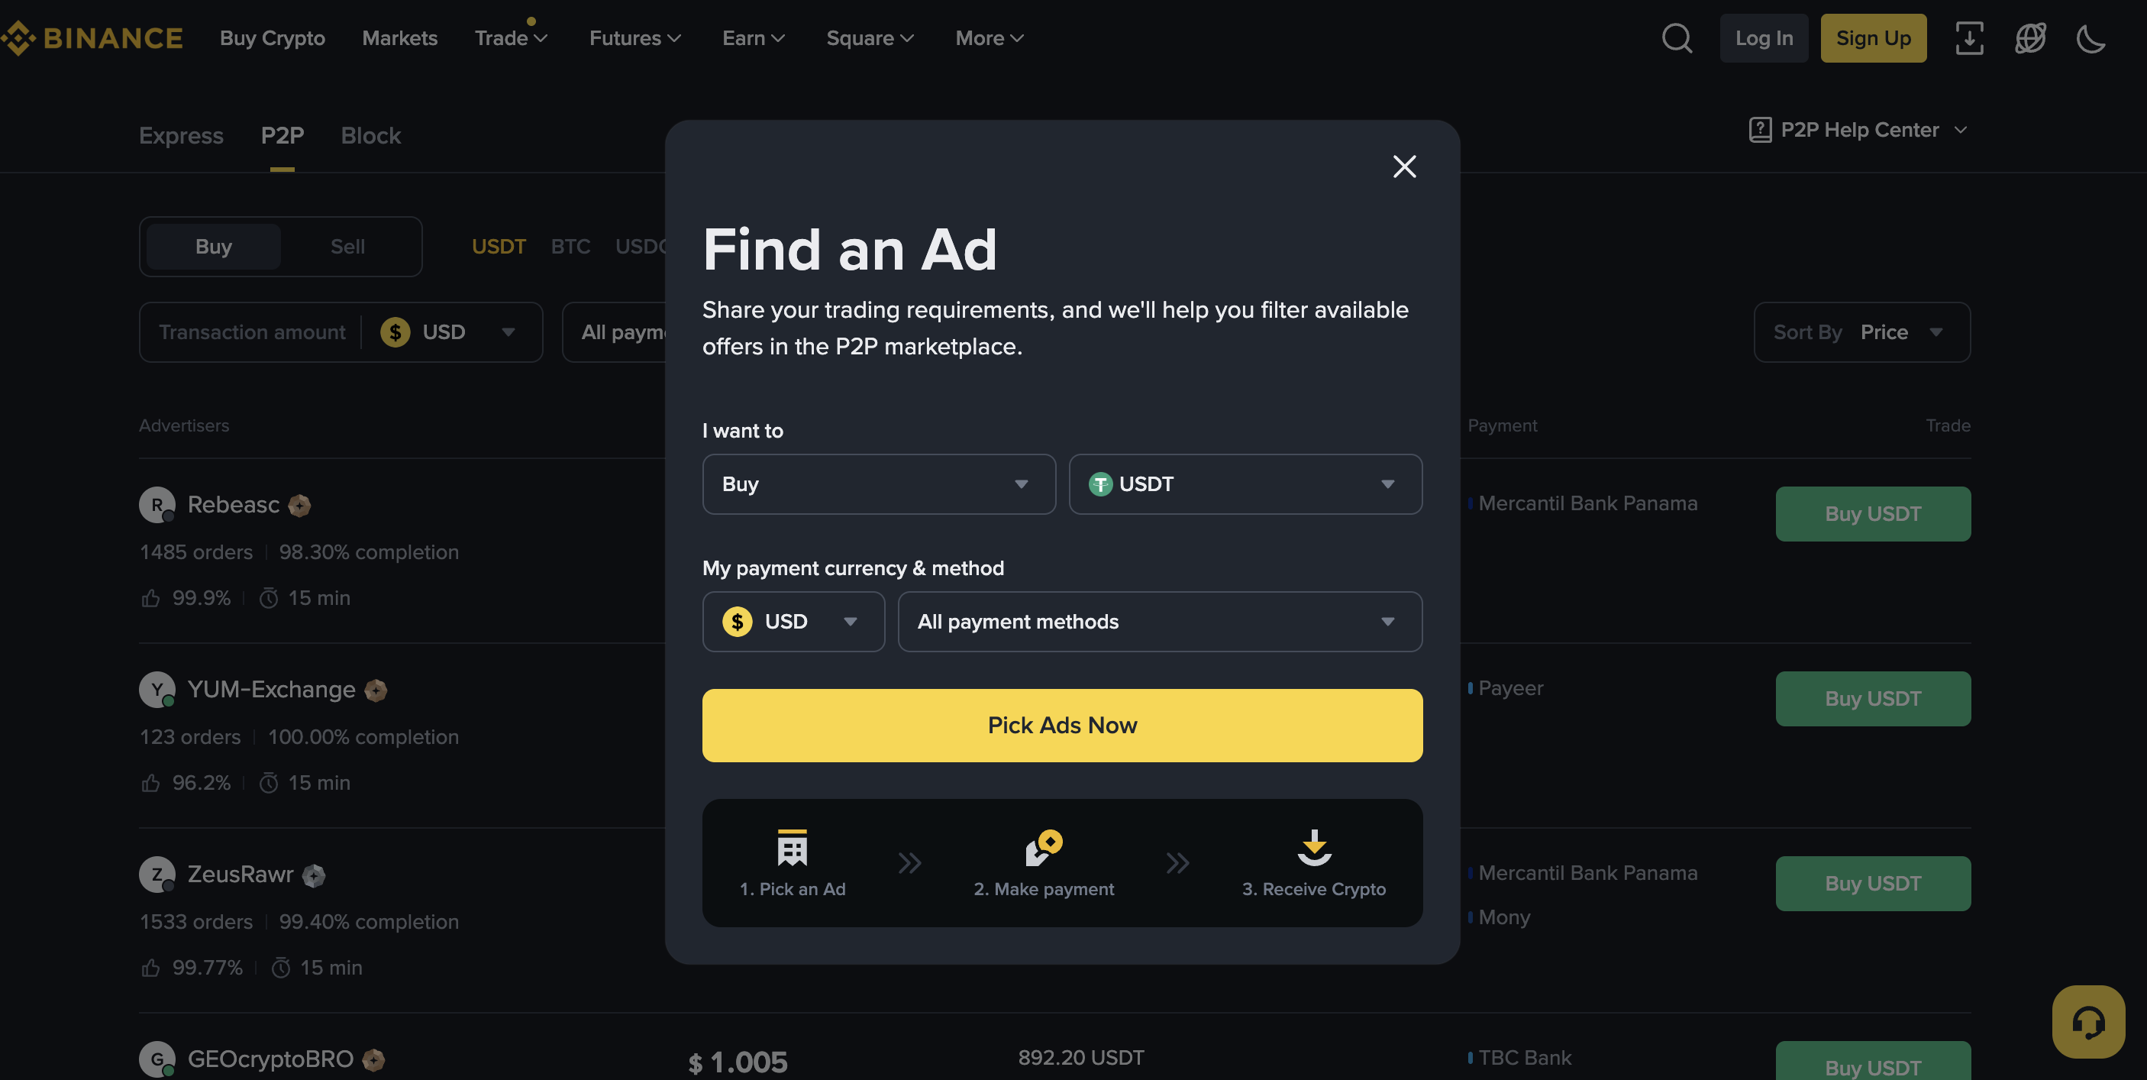Toggle dark mode moon icon
The height and width of the screenshot is (1080, 2147).
point(2090,38)
